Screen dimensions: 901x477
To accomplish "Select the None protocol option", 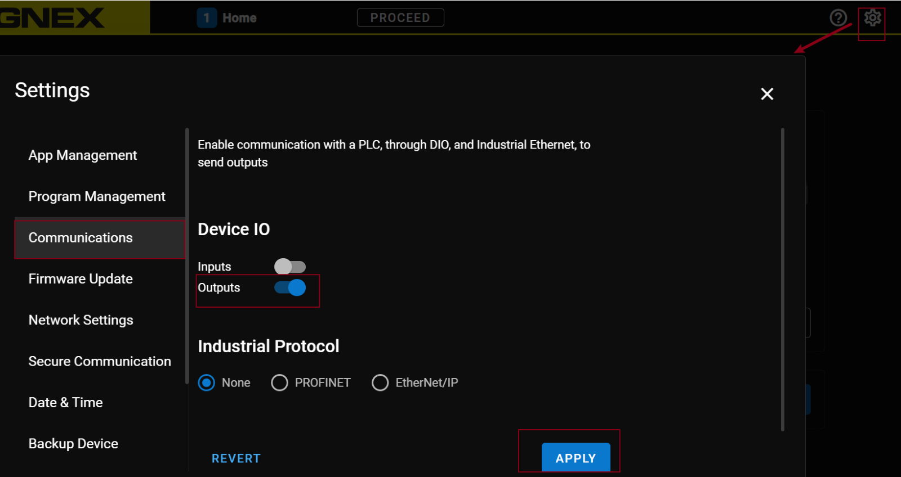I will (x=207, y=383).
